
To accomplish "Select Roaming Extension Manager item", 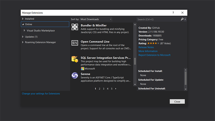I will pyautogui.click(x=40, y=42).
